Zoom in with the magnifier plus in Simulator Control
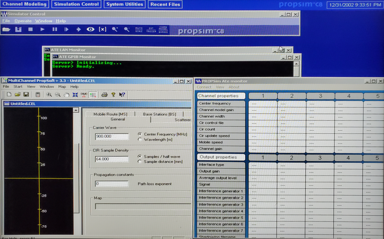 (114, 30)
